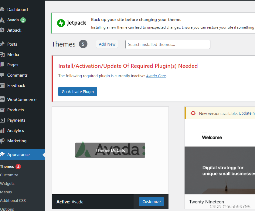Select the Themes submenu item

coord(7,167)
